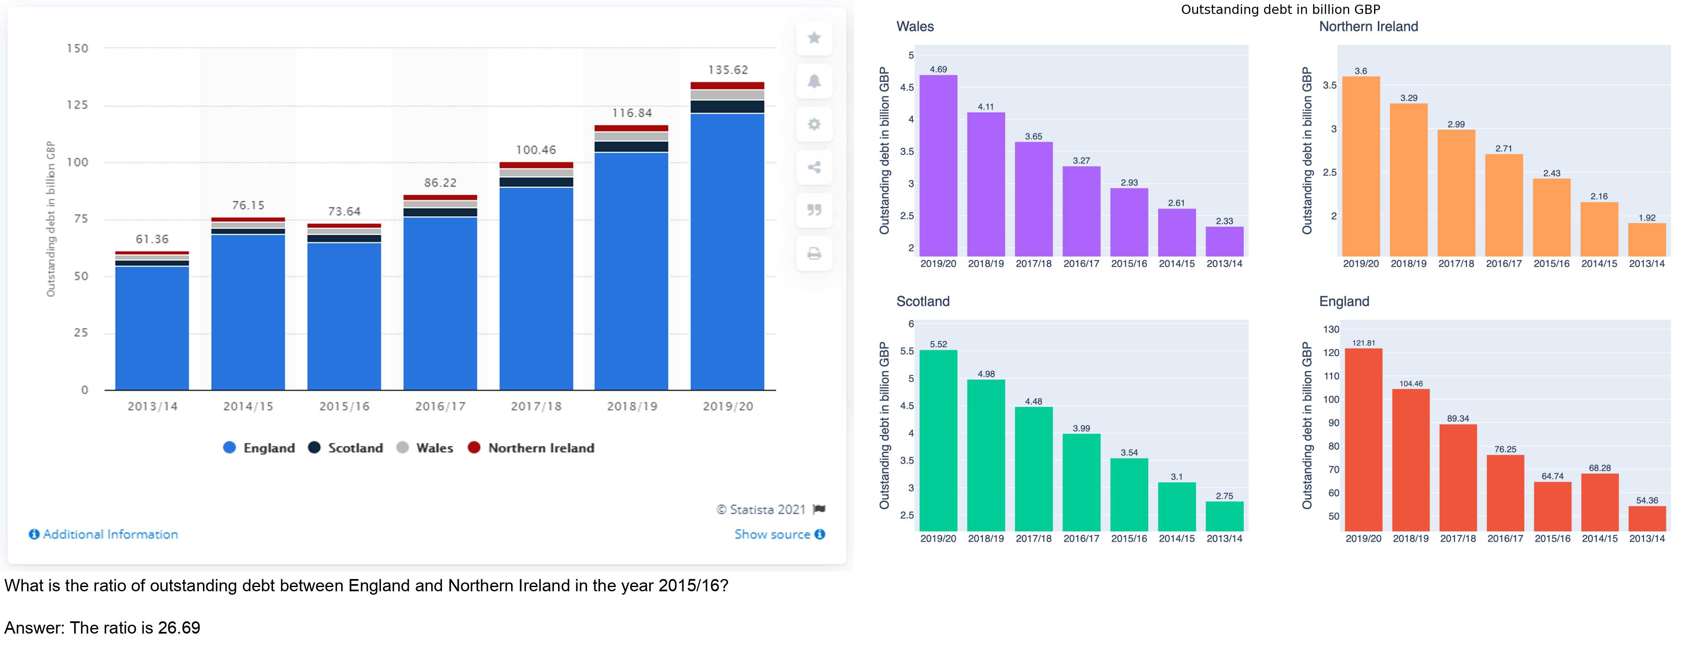Click the England 2015/16 red bar
The height and width of the screenshot is (656, 1708).
point(1552,506)
